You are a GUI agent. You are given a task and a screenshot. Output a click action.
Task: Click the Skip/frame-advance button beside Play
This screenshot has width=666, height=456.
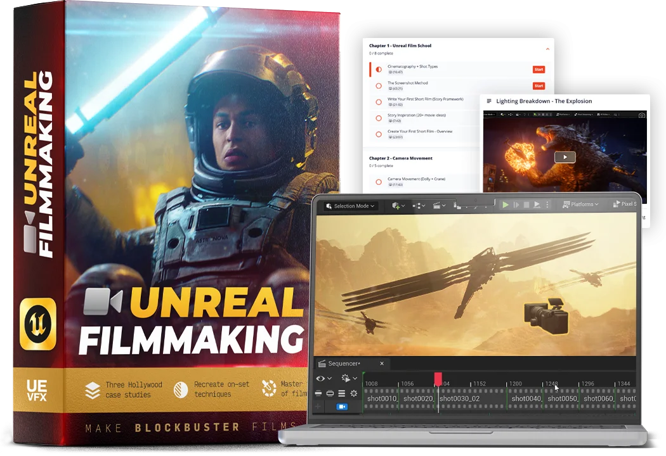(x=516, y=205)
